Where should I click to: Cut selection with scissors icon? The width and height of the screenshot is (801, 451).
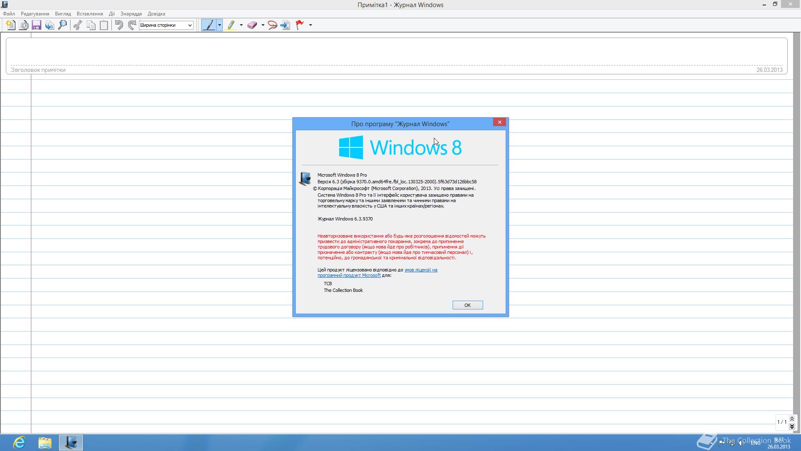(x=78, y=25)
